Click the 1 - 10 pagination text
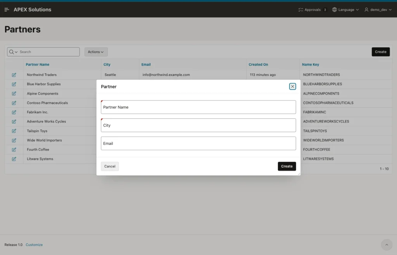397x255 pixels. coord(384,169)
